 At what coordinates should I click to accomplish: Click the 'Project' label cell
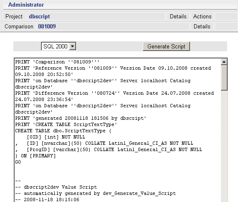pos(14,16)
